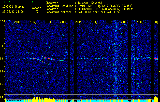This screenshot has height=102, width=160.
Task: Click the 2107 time marker
Action: (109, 22)
